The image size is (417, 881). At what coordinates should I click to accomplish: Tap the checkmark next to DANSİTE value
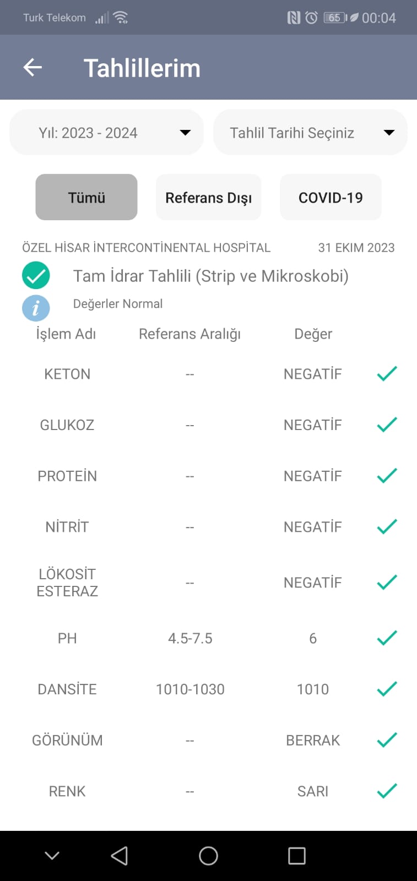click(387, 689)
